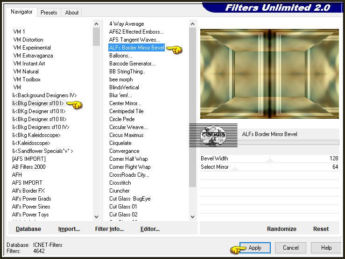Select &<Bkg Designers sf10 IV> category

point(41,127)
